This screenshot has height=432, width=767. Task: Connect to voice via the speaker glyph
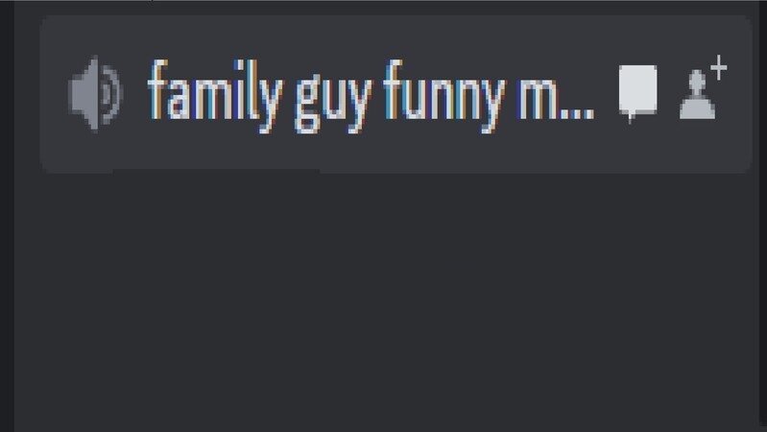95,93
